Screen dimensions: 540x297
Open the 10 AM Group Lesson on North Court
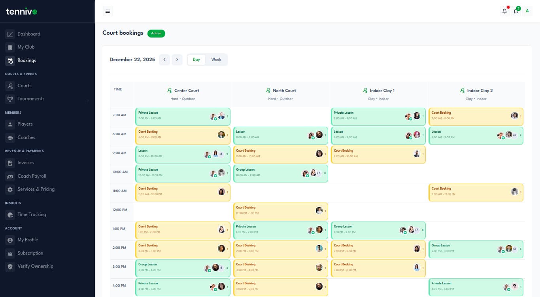280,173
